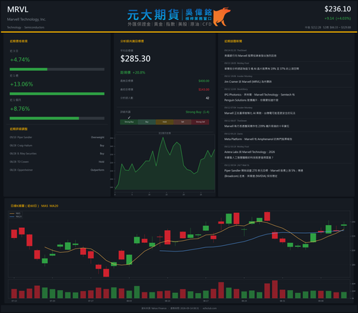
Task: Click the Marvell Technology, Inc. company name
Action: click(x=26, y=19)
